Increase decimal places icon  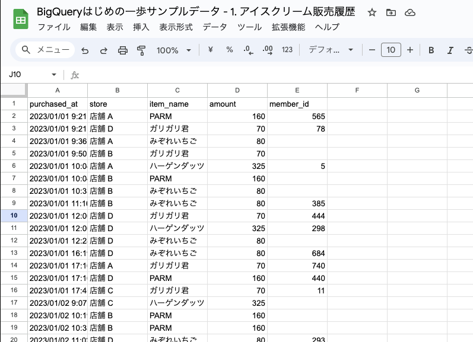[268, 50]
